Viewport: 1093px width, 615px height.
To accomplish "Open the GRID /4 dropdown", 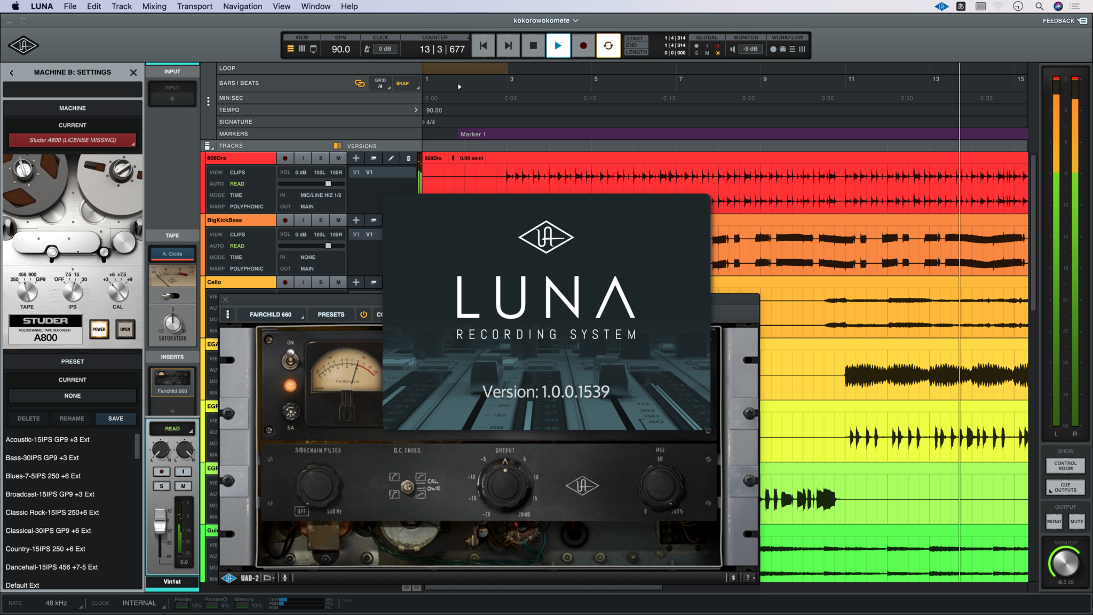I will (x=380, y=83).
